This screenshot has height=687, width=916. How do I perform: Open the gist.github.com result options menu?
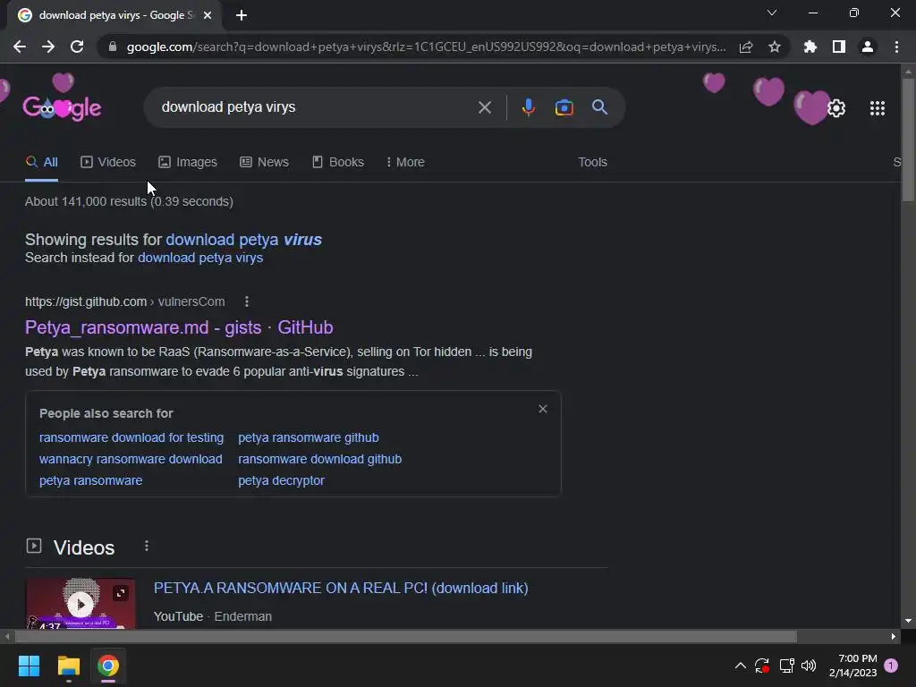tap(247, 301)
